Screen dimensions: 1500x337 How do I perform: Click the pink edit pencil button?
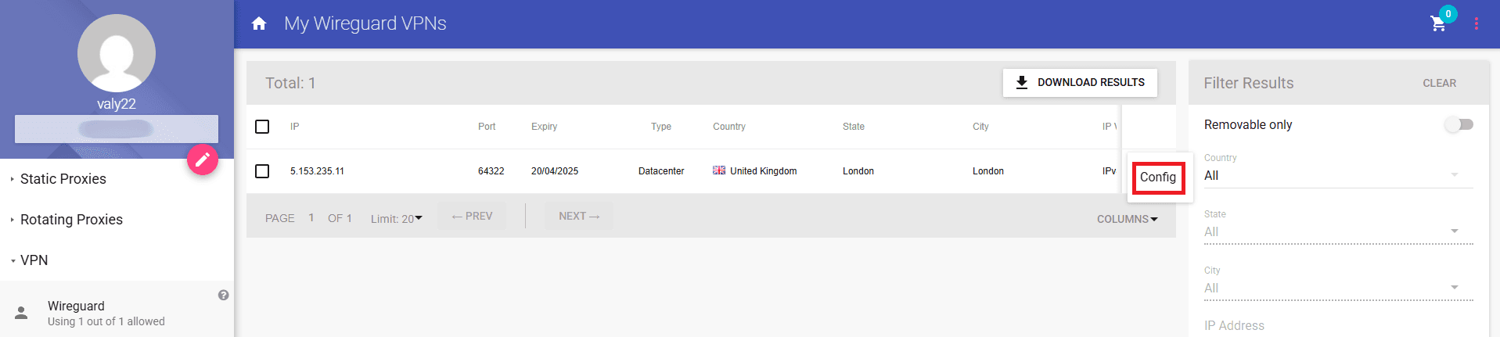click(203, 160)
